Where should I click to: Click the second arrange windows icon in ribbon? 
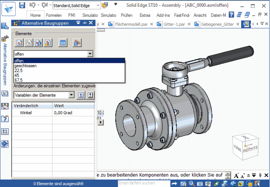[x=247, y=15]
